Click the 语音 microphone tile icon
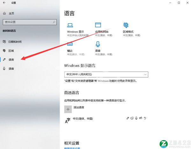Image resolution: width=191 pixels, height=149 pixels. click(98, 44)
